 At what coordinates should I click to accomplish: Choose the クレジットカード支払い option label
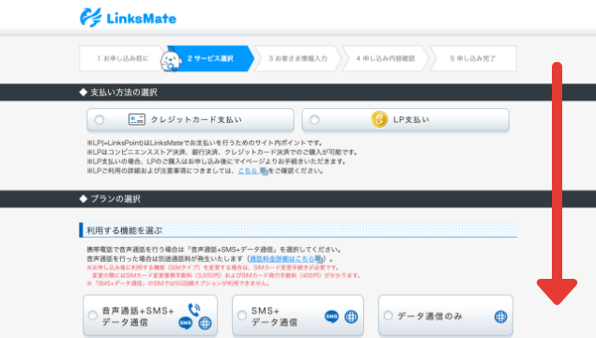196,119
